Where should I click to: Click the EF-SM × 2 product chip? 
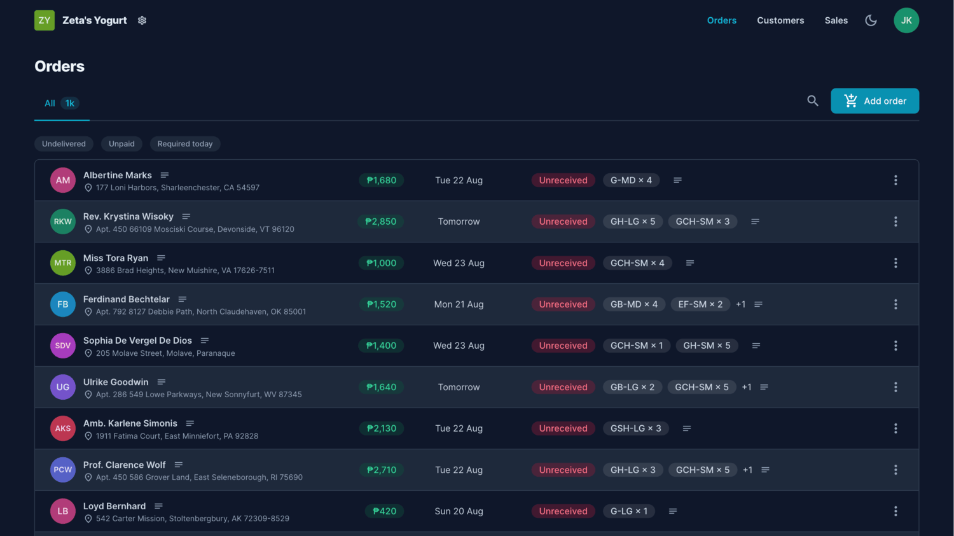click(700, 304)
